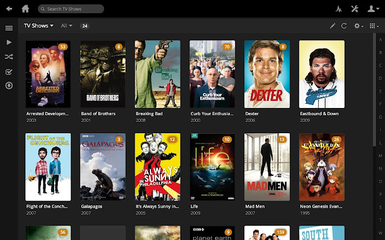Open Band of Brothers poster

(103, 74)
